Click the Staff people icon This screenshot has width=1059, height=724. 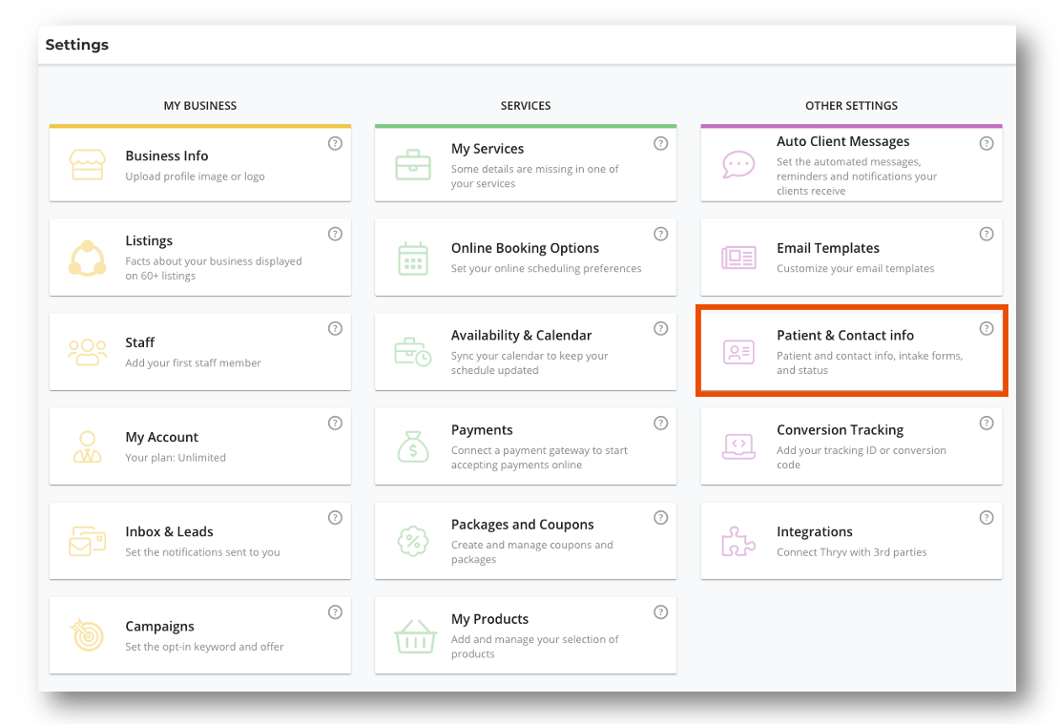point(88,352)
